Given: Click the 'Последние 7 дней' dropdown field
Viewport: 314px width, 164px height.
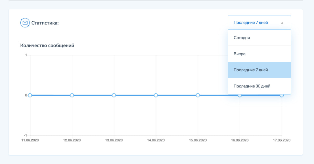Looking at the screenshot, I should tap(251, 23).
